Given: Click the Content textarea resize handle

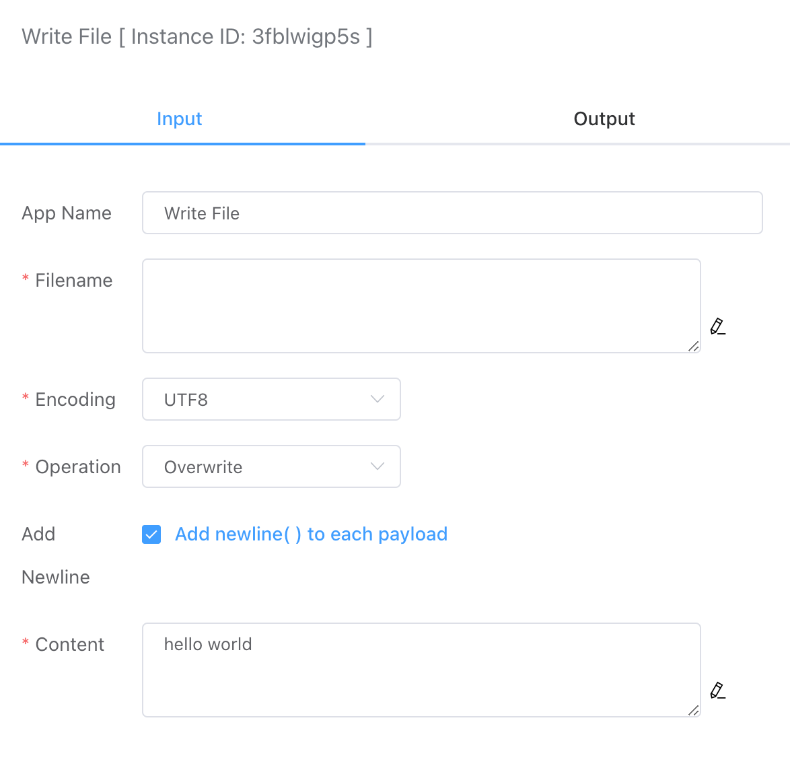Looking at the screenshot, I should click(694, 710).
